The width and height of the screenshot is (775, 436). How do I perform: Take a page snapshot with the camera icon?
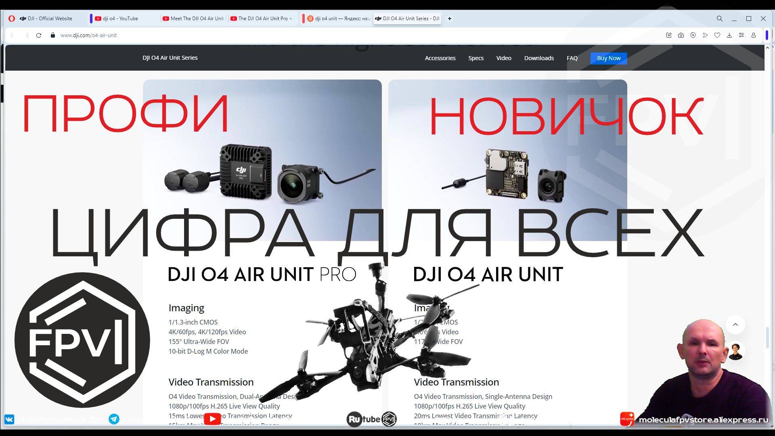pos(681,35)
